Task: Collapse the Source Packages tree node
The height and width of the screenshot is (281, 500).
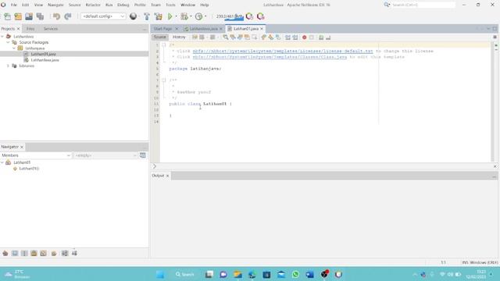Action: tap(9, 42)
